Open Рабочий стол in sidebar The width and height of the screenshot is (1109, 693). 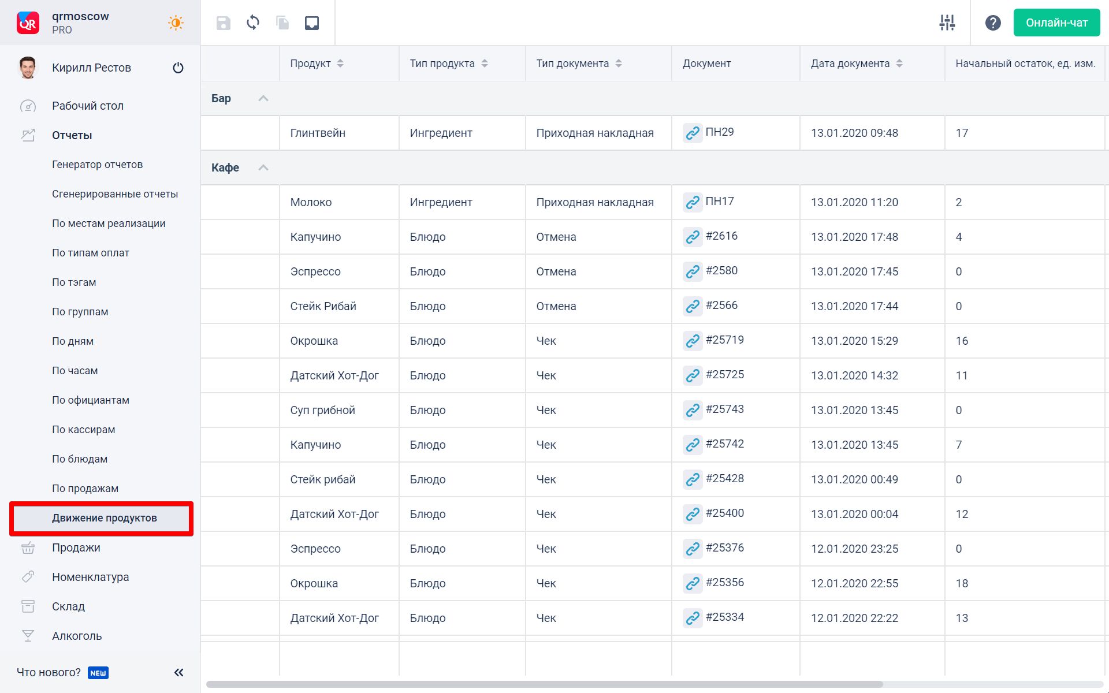coord(88,106)
